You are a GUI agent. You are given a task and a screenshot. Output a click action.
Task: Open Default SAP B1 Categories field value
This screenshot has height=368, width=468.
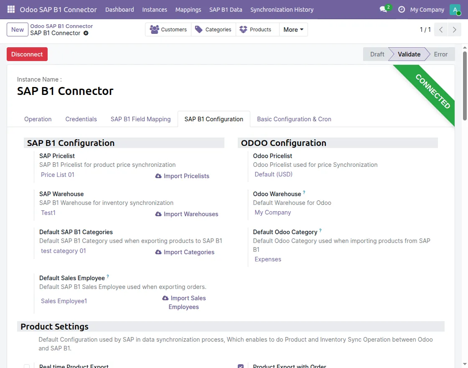click(x=63, y=251)
